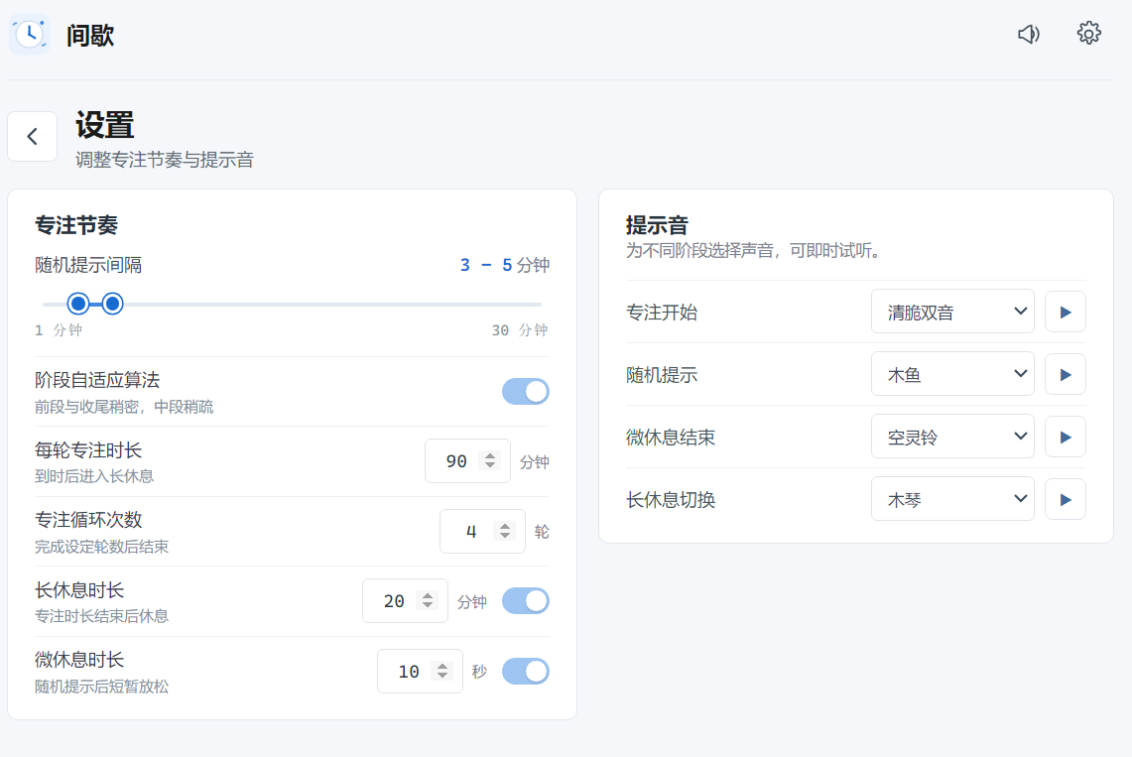
Task: Click the '1 分钟' slider minimum label
Action: [x=59, y=330]
